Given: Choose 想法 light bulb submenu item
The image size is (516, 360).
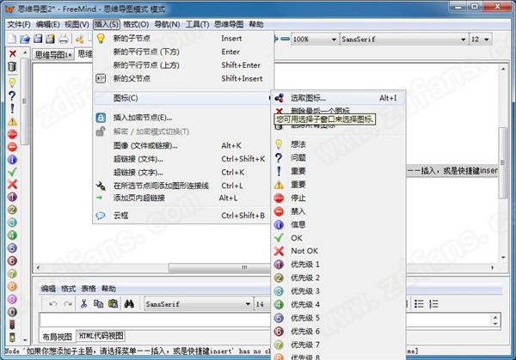Looking at the screenshot, I should [x=338, y=144].
